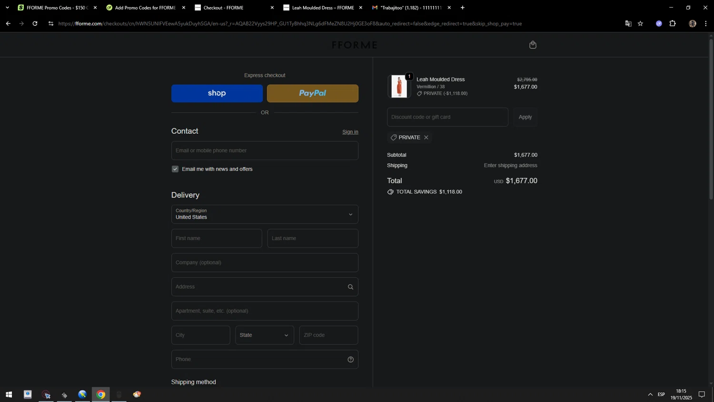Open the Chrome three-dot menu

pyautogui.click(x=706, y=23)
